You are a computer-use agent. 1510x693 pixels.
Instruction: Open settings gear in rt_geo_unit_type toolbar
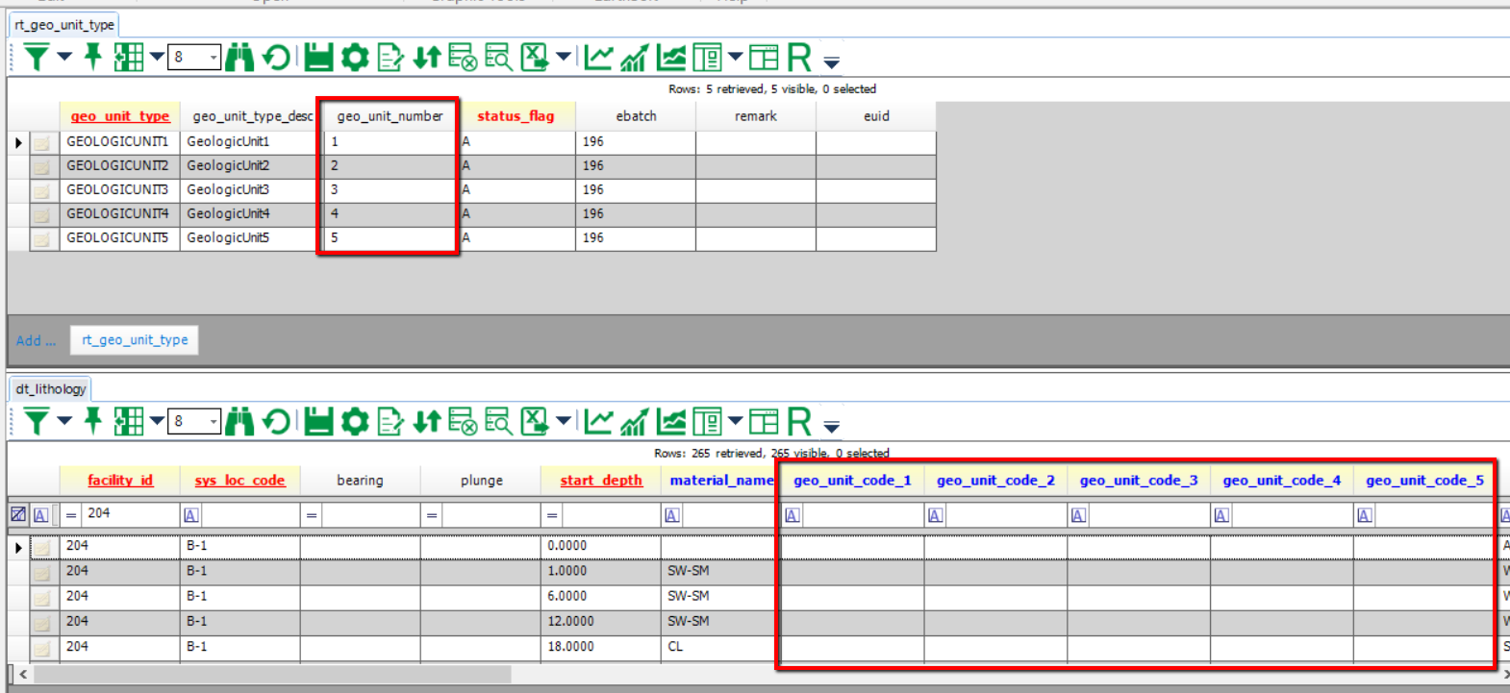(355, 58)
